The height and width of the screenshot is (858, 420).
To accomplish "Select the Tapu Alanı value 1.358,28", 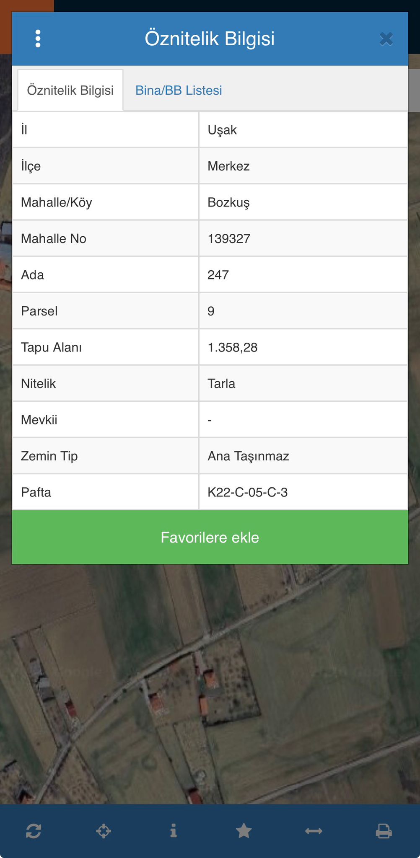I will pos(232,347).
